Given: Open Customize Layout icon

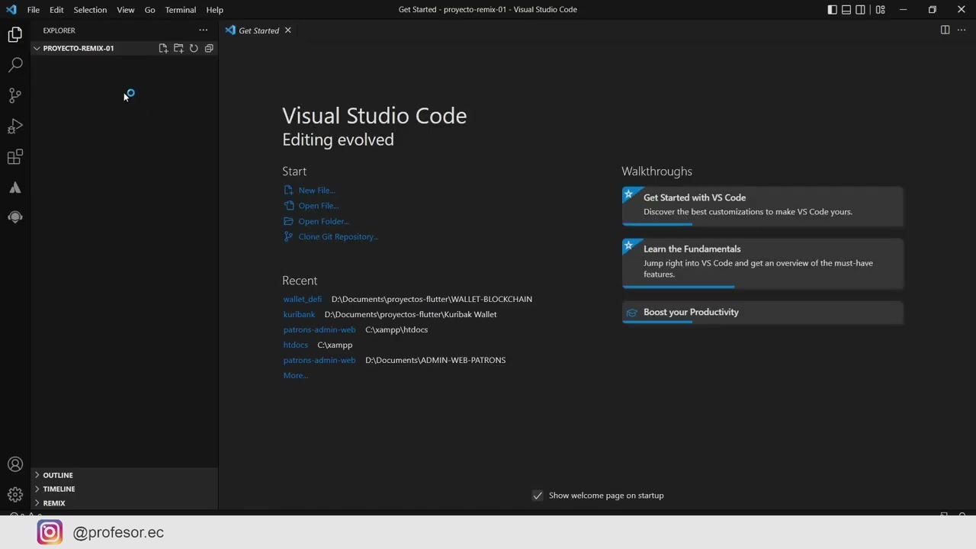Looking at the screenshot, I should coord(881,10).
